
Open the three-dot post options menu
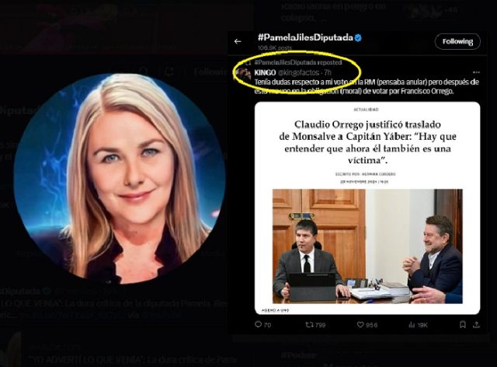[x=476, y=72]
